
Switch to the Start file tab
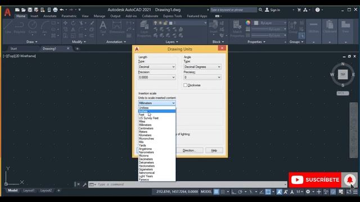click(13, 49)
